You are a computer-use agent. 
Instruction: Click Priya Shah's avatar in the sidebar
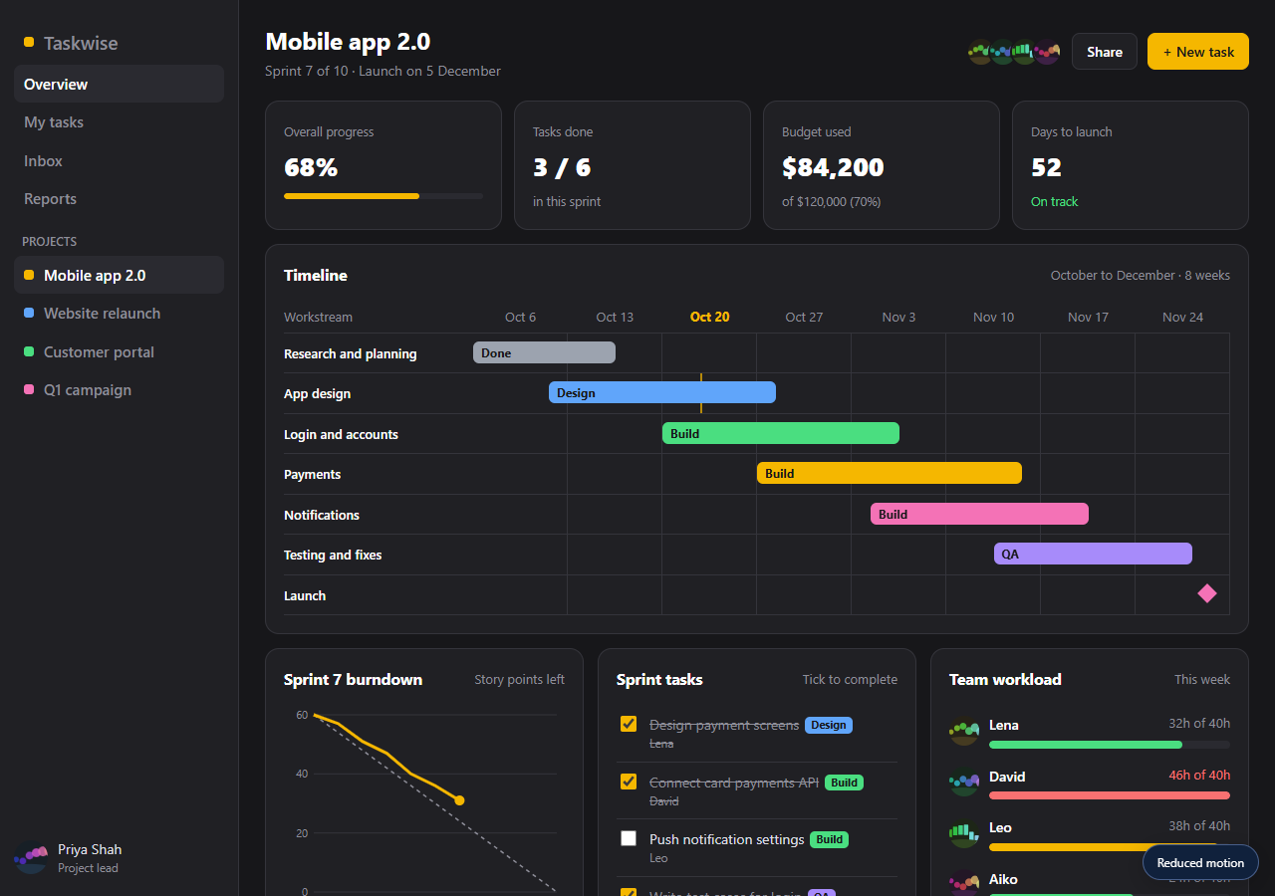click(31, 857)
